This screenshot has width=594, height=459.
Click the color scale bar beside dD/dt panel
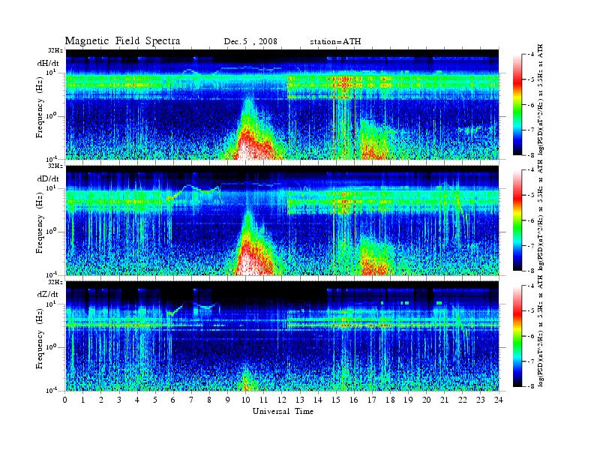(x=517, y=220)
